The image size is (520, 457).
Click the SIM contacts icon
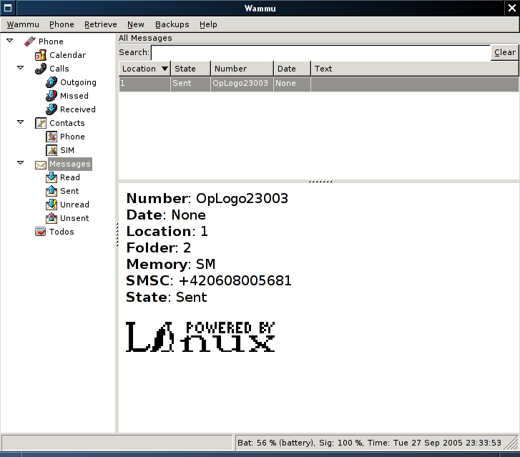pos(51,150)
